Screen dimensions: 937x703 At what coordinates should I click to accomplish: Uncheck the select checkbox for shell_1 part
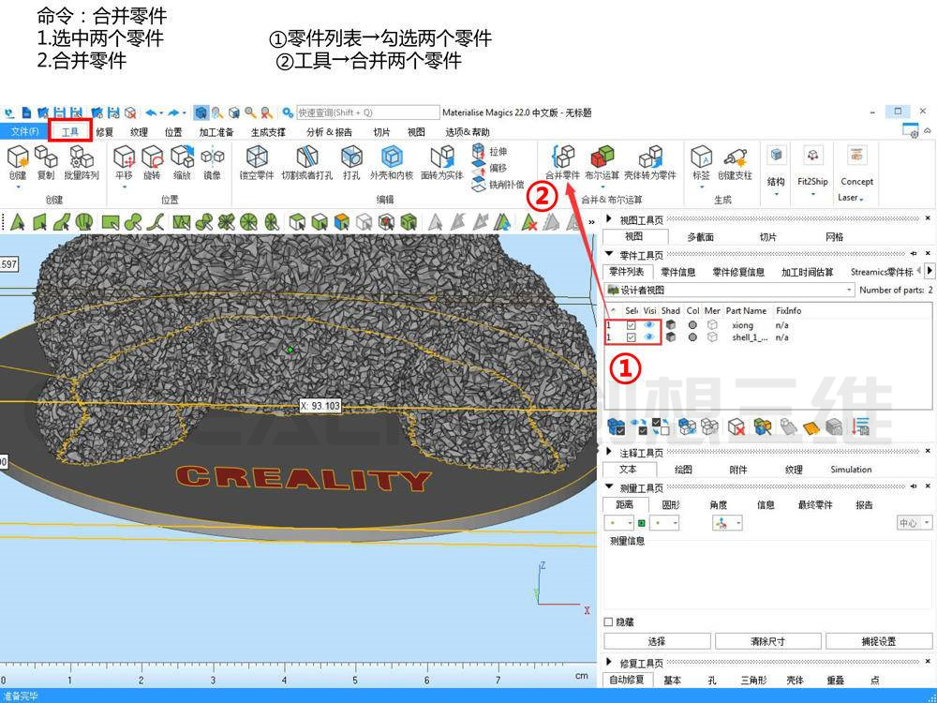click(x=631, y=337)
